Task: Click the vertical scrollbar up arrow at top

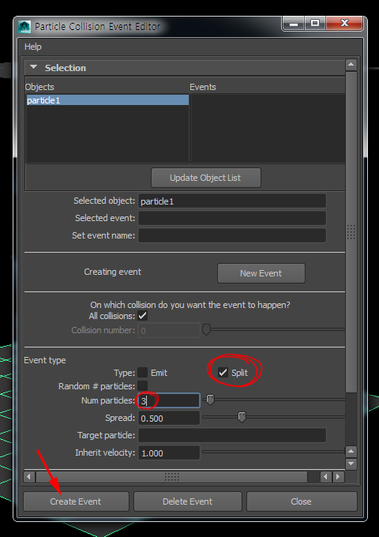Action: click(x=351, y=65)
